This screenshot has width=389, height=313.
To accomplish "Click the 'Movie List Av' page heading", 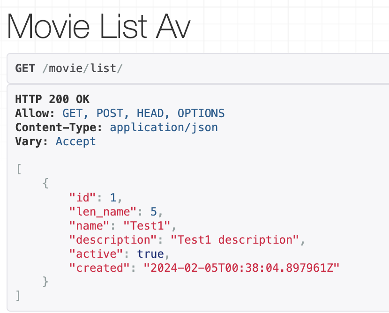I will pyautogui.click(x=99, y=27).
